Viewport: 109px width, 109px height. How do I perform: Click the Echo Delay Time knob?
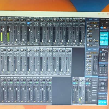pyautogui.click(x=87, y=56)
